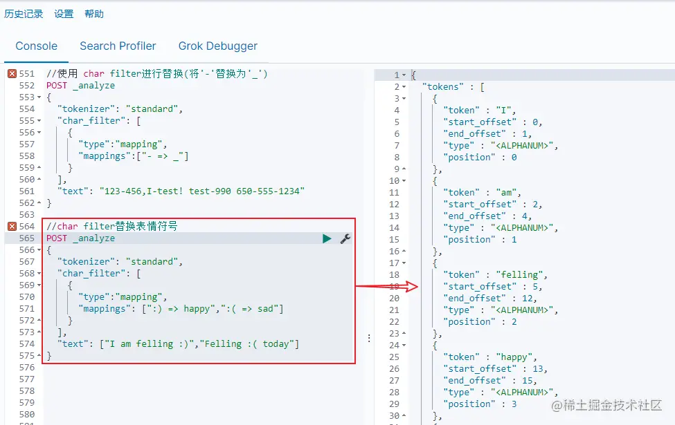Switch to Search Profiler tab

coord(118,46)
